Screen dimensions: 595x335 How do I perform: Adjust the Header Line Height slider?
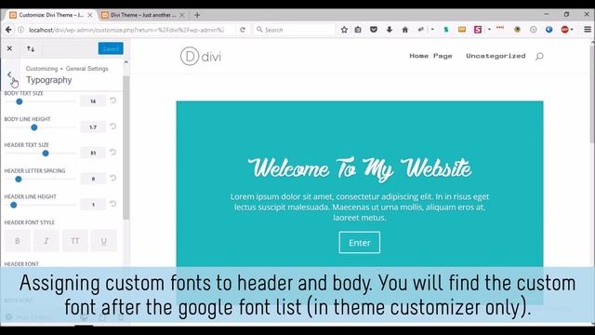14,205
